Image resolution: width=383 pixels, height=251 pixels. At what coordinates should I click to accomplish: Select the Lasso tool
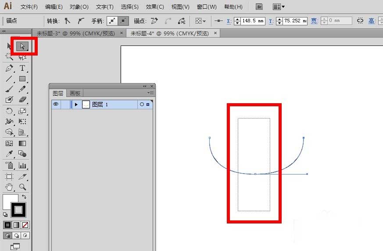pyautogui.click(x=22, y=57)
